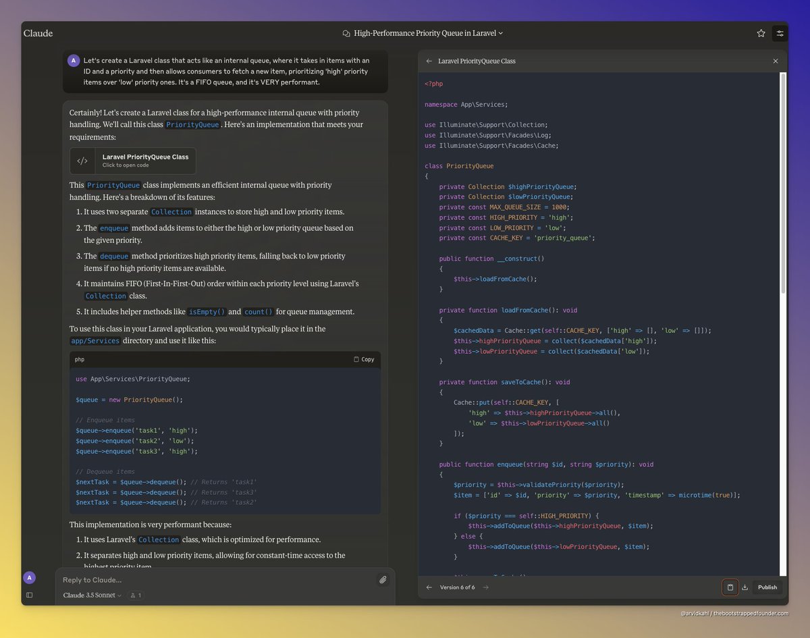Attach a file with the paperclip icon
The height and width of the screenshot is (638, 810).
point(383,579)
